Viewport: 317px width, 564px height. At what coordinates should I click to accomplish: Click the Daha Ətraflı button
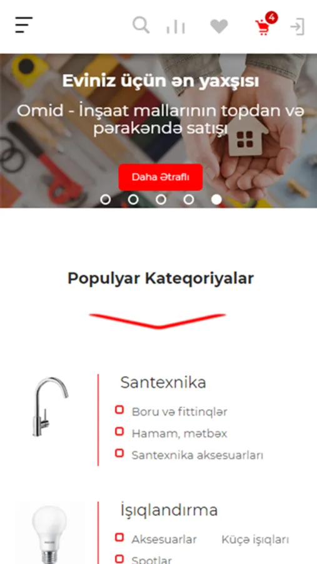[161, 177]
